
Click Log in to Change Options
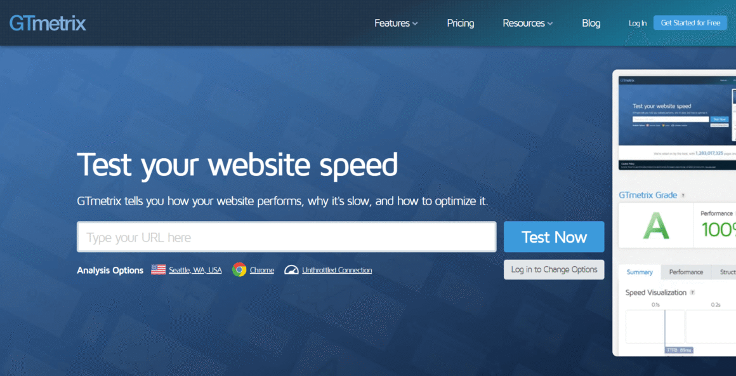(x=553, y=269)
